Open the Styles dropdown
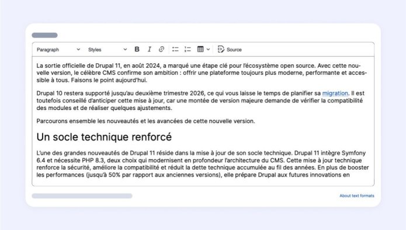This screenshot has width=406, height=230. click(x=107, y=50)
